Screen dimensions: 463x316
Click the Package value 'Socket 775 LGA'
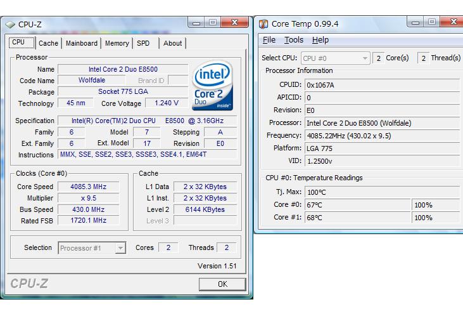(123, 91)
